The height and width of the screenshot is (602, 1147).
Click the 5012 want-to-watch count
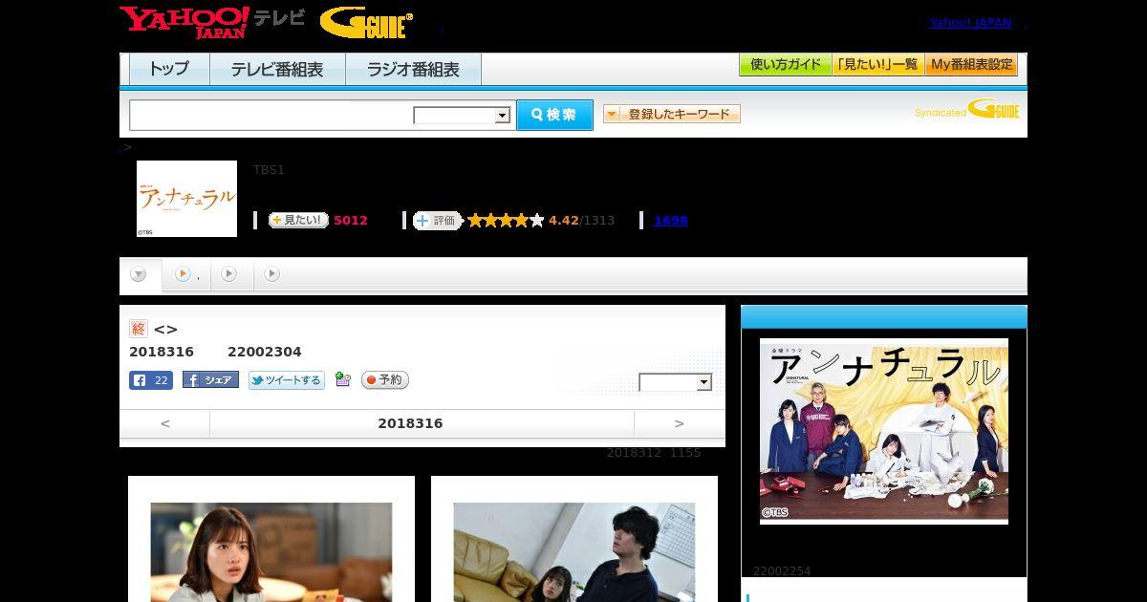coord(351,221)
